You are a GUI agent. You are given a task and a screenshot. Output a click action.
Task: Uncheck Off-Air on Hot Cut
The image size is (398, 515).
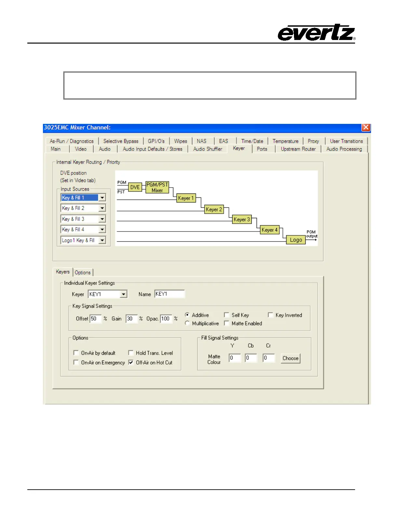coord(131,362)
